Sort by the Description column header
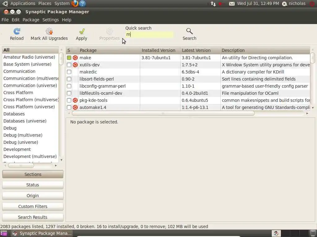This screenshot has height=237, width=317. tap(265, 50)
